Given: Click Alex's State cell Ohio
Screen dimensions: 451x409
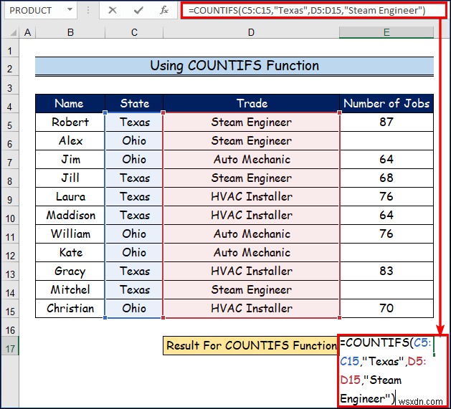Looking at the screenshot, I should click(x=134, y=141).
